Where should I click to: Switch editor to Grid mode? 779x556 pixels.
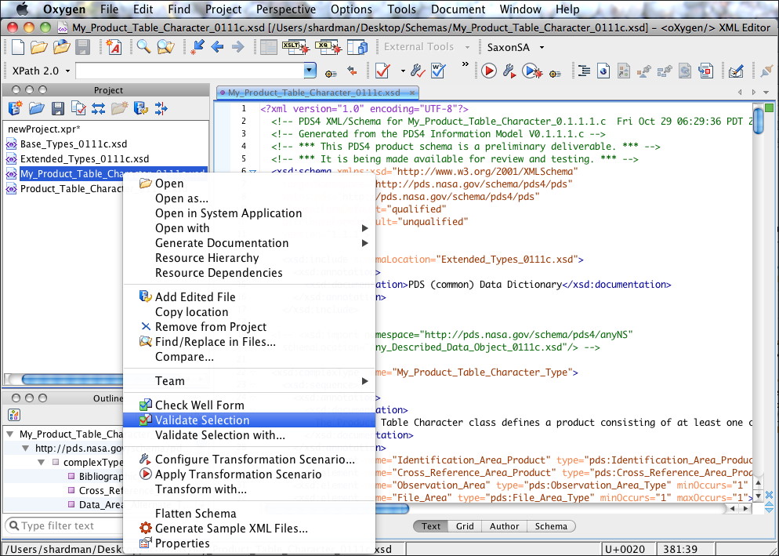pos(465,526)
